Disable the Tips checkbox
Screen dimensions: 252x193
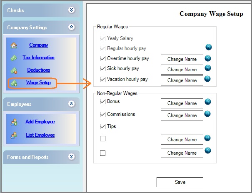tap(103, 127)
